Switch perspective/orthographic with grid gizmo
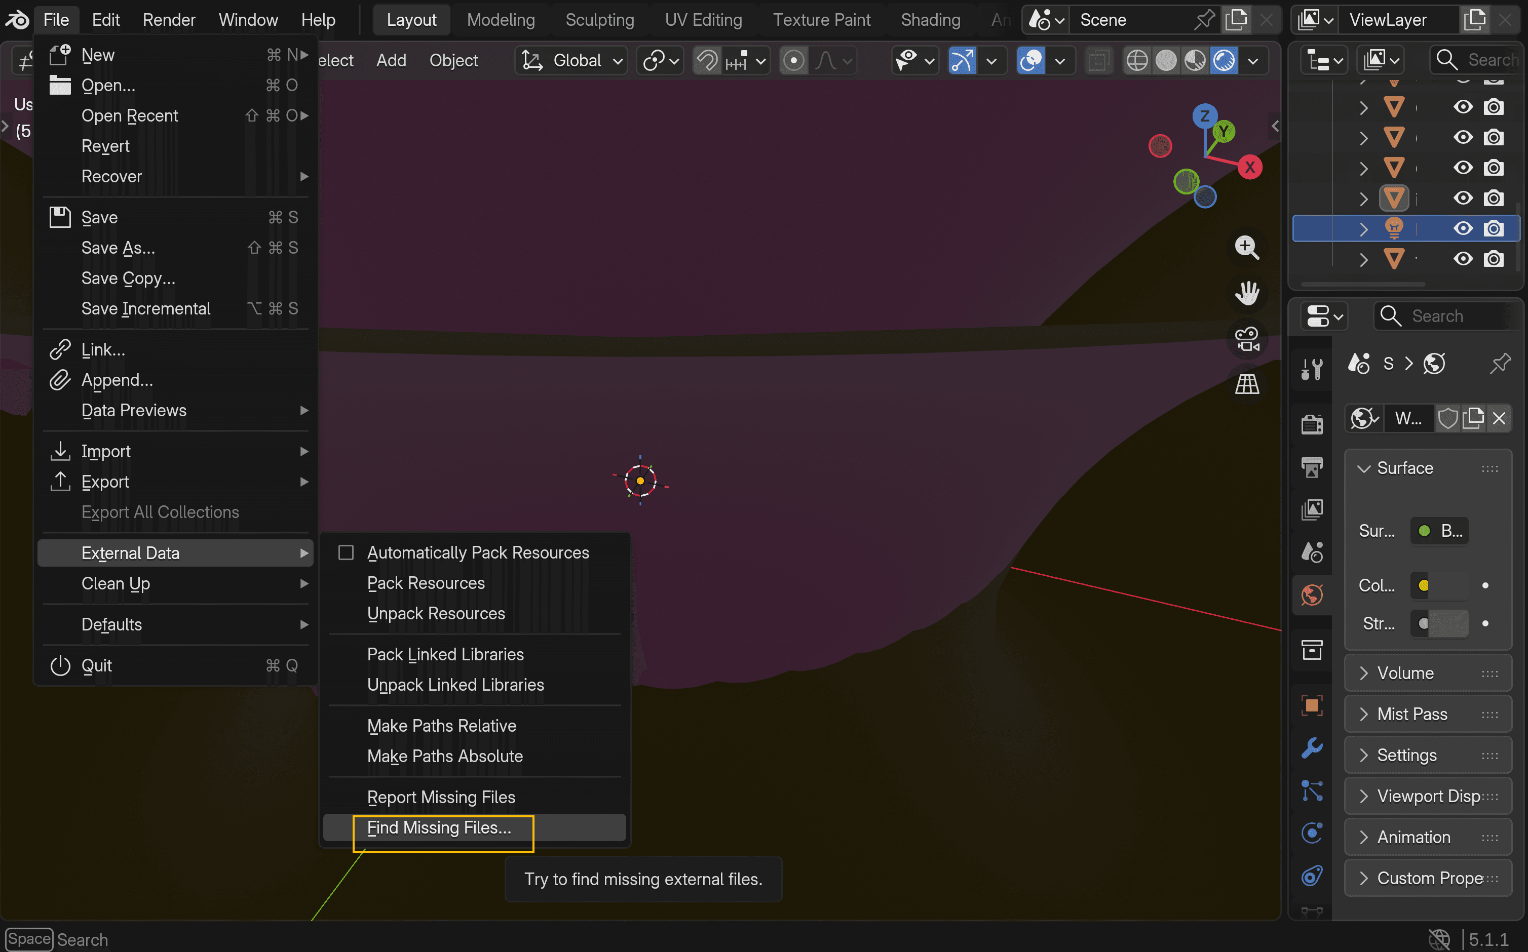Image resolution: width=1528 pixels, height=952 pixels. (x=1246, y=383)
